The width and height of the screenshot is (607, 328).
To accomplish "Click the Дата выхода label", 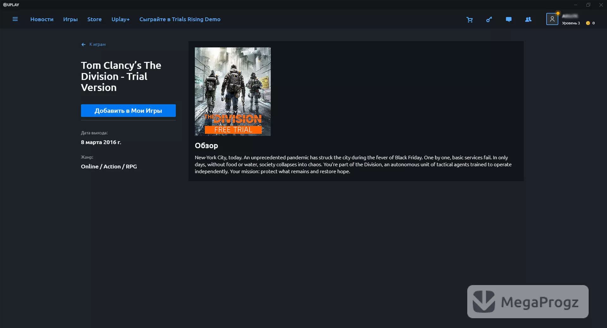I will [x=94, y=133].
